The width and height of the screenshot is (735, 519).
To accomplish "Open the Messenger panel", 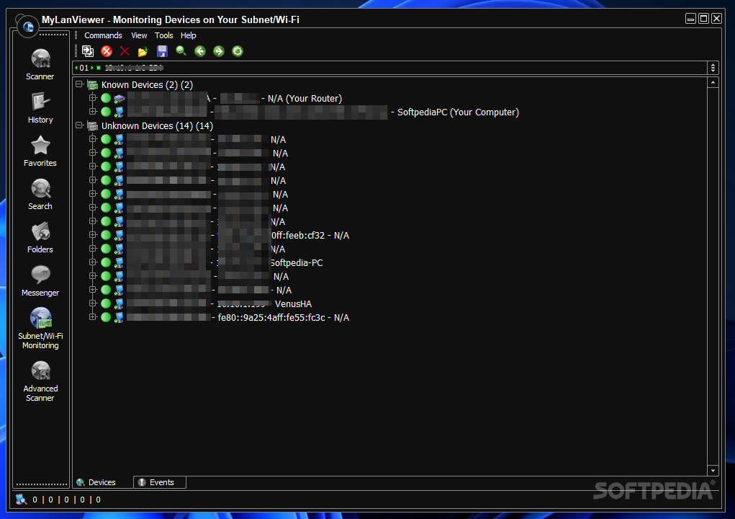I will coord(40,280).
